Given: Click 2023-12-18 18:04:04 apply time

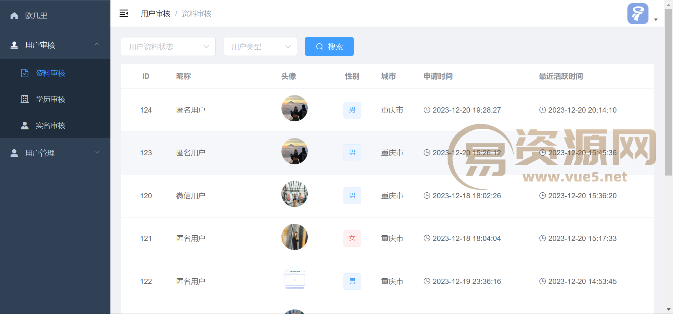Looking at the screenshot, I should 467,238.
